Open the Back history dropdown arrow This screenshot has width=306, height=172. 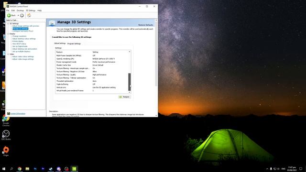[x=18, y=15]
